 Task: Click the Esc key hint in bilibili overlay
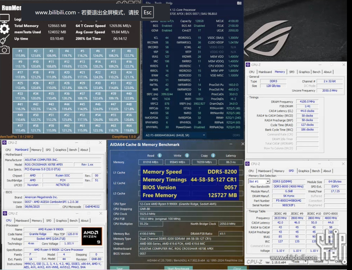tap(147, 12)
